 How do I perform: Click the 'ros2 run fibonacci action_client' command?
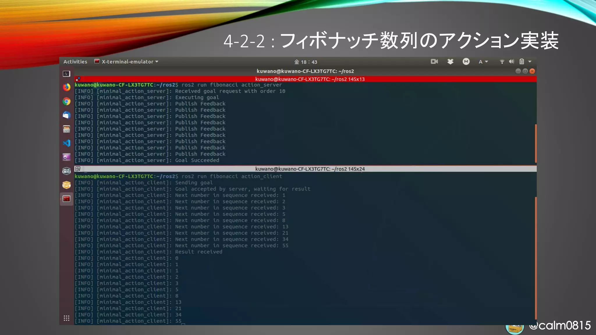point(232,176)
